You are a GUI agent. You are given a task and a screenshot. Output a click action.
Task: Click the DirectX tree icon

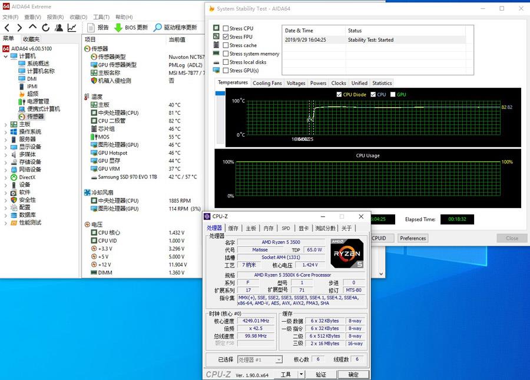tap(14, 177)
